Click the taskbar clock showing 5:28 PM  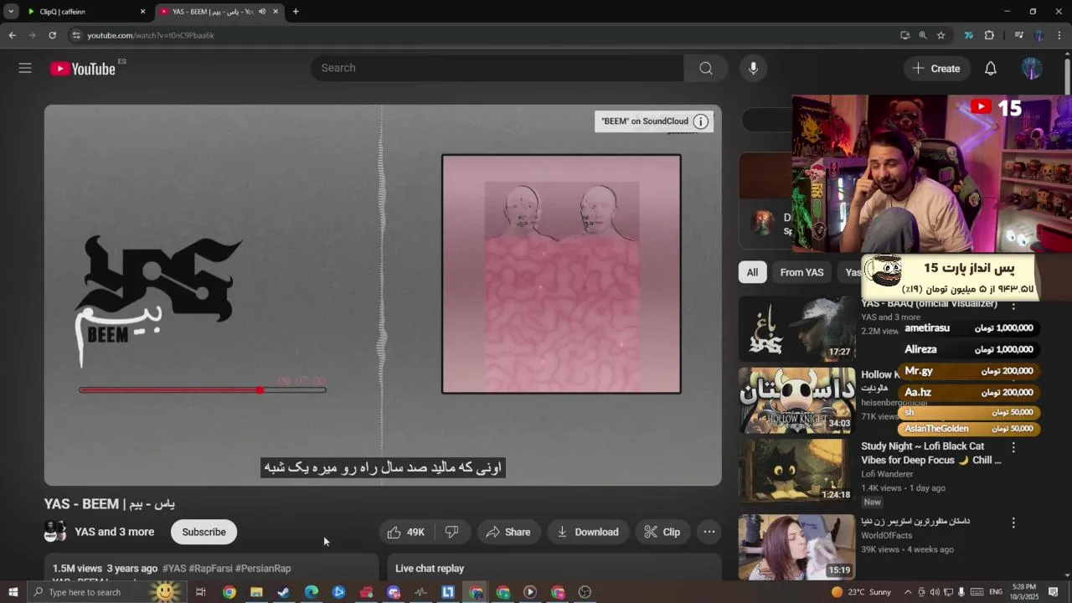1023,592
